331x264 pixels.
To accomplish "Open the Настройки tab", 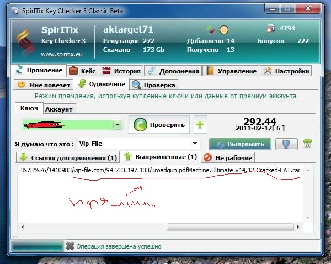I will (286, 71).
